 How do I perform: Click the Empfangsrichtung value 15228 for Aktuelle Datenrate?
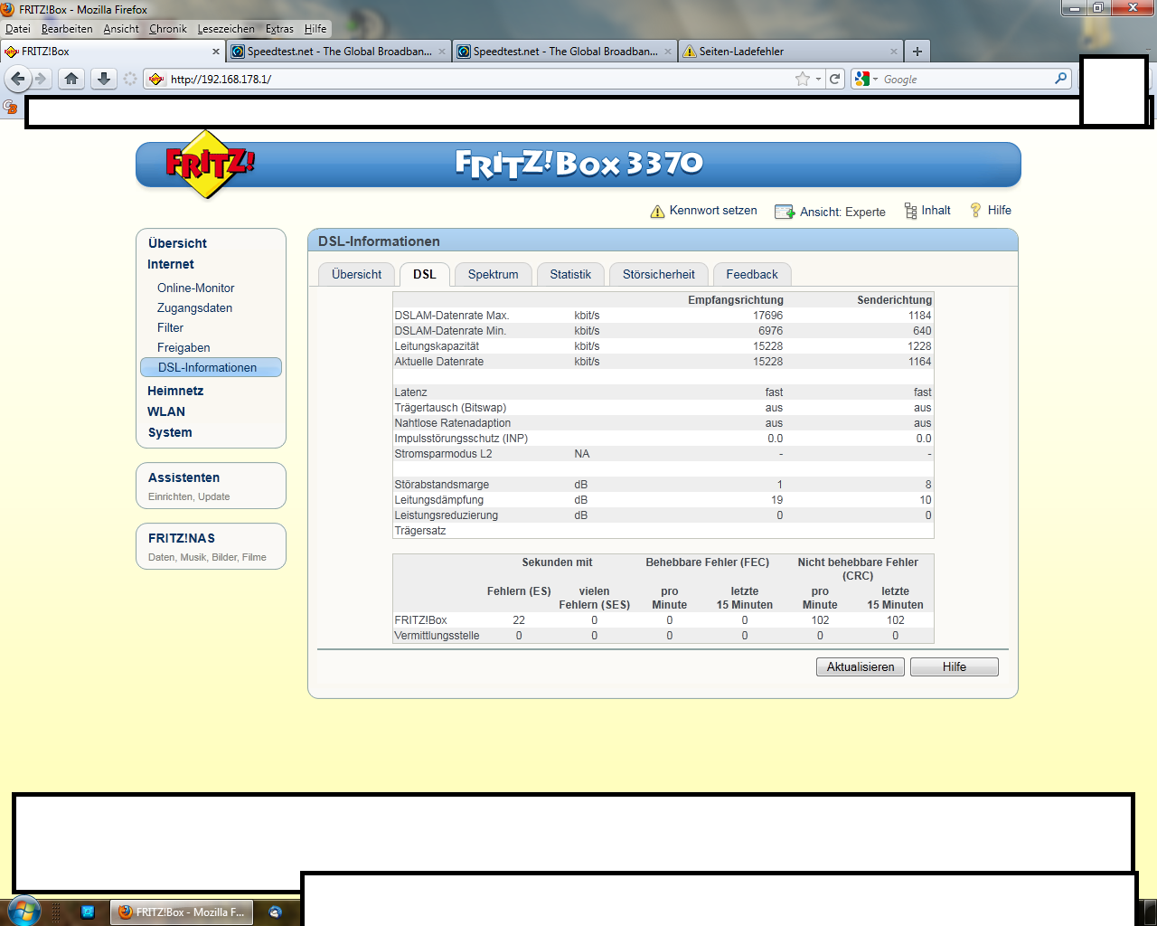click(x=767, y=362)
